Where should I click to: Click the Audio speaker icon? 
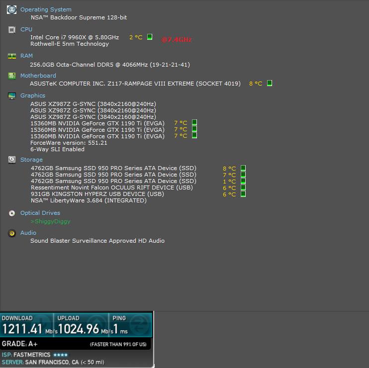tap(12, 233)
